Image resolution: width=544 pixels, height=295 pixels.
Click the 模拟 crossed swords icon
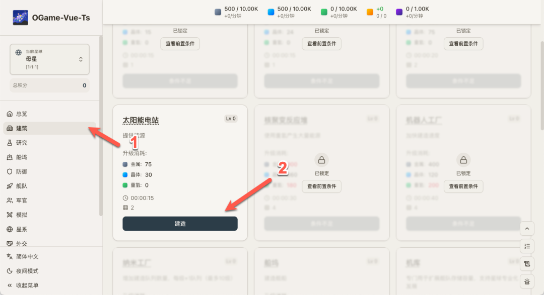pos(10,215)
